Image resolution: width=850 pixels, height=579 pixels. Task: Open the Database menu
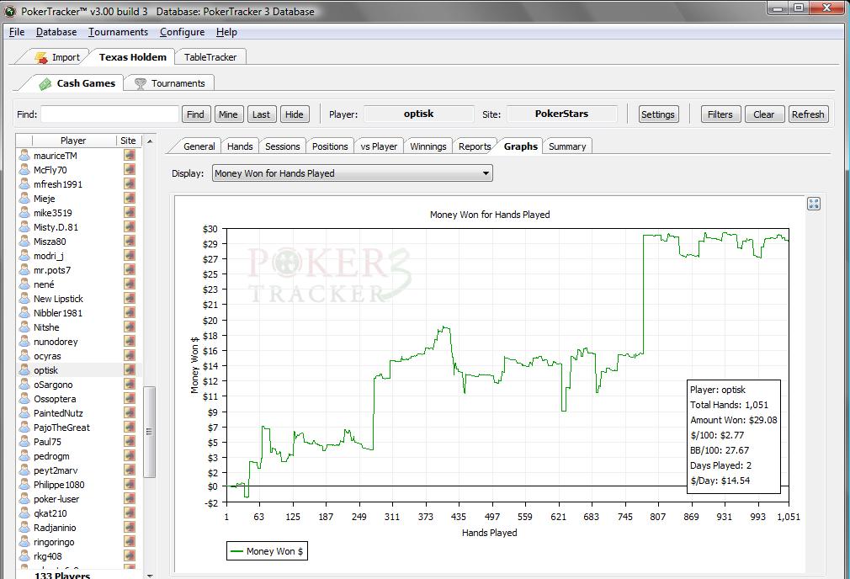click(56, 32)
